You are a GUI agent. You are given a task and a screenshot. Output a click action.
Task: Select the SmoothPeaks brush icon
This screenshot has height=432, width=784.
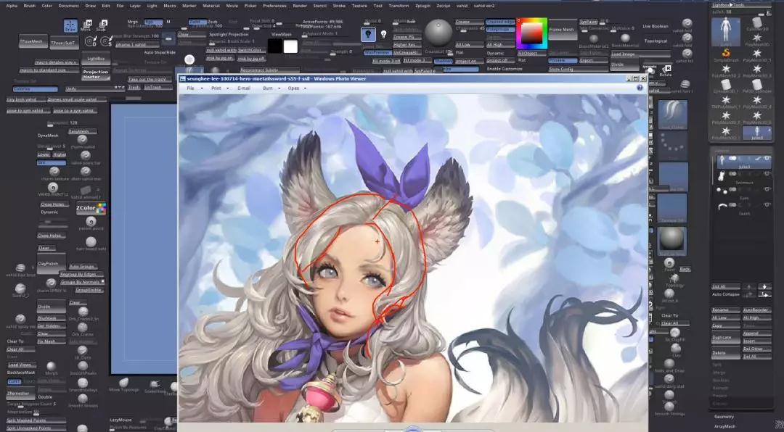(x=83, y=366)
